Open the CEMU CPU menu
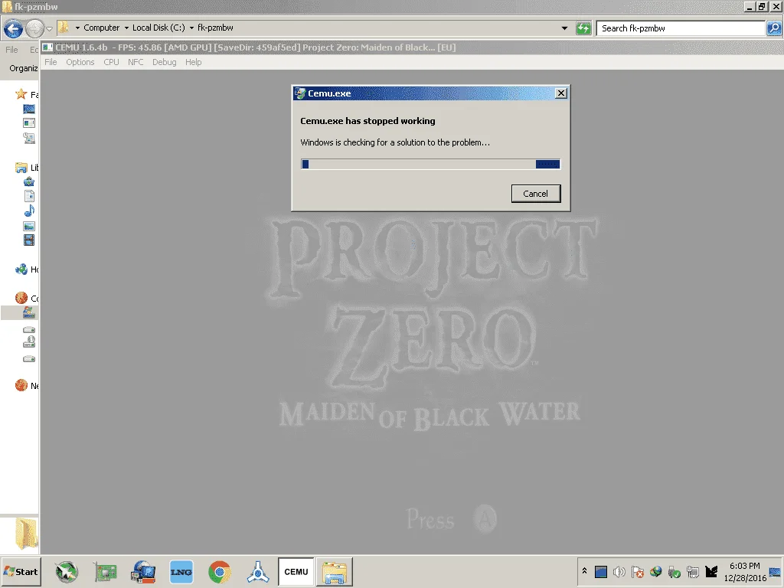This screenshot has height=588, width=784. click(111, 62)
